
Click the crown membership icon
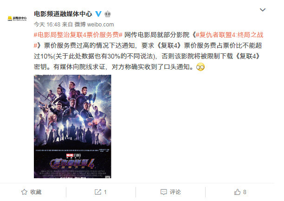click(x=108, y=14)
